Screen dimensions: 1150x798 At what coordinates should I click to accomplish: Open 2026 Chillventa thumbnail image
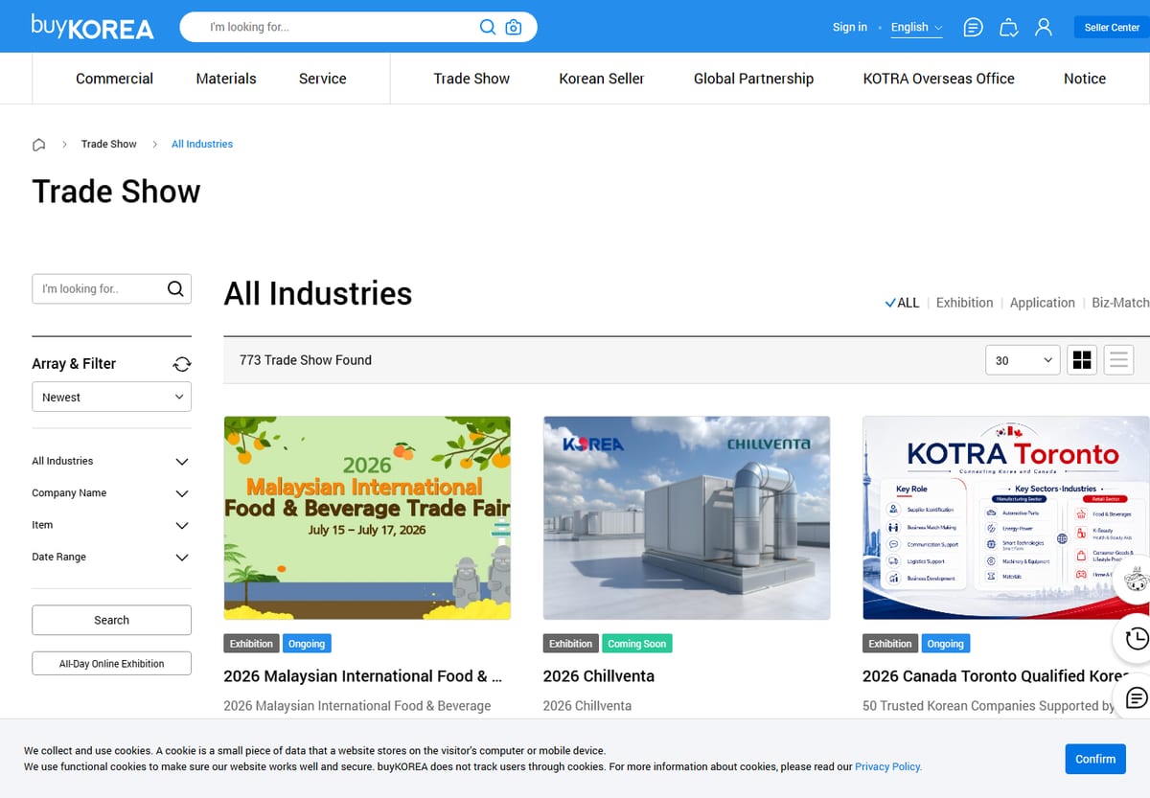(686, 517)
